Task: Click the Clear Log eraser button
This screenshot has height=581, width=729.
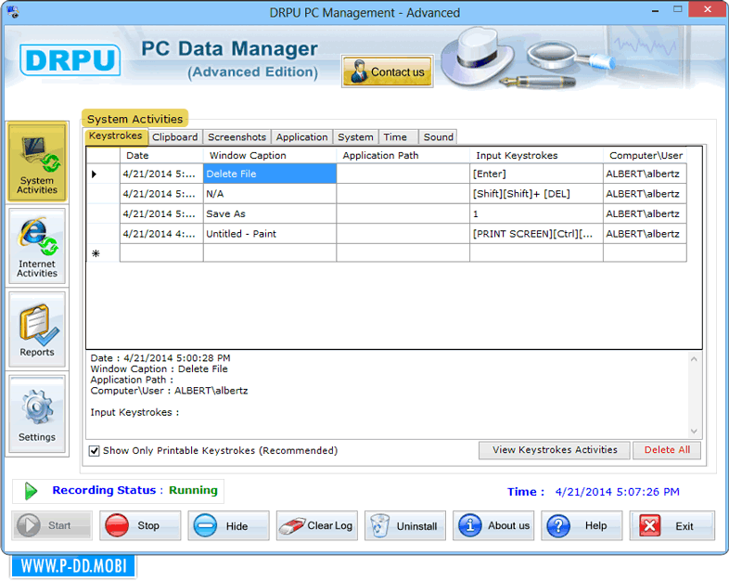Action: (317, 525)
